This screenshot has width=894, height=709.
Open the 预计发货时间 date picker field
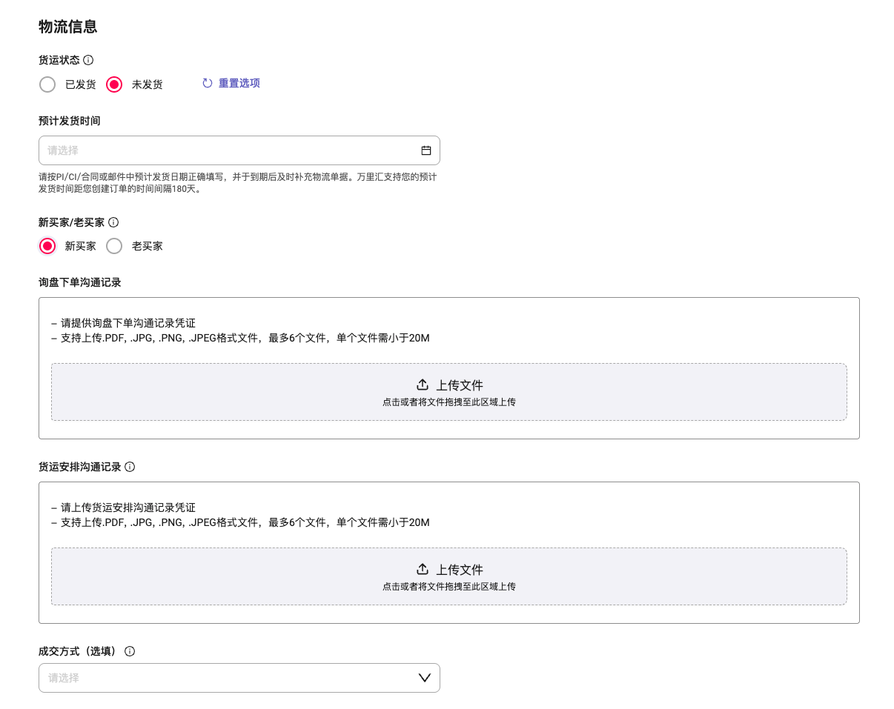click(x=230, y=150)
